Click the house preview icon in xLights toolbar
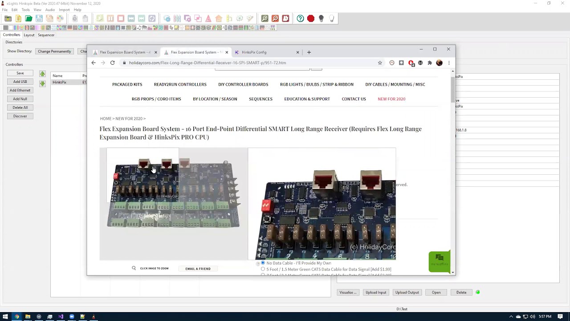This screenshot has width=570, height=321. (219, 18)
